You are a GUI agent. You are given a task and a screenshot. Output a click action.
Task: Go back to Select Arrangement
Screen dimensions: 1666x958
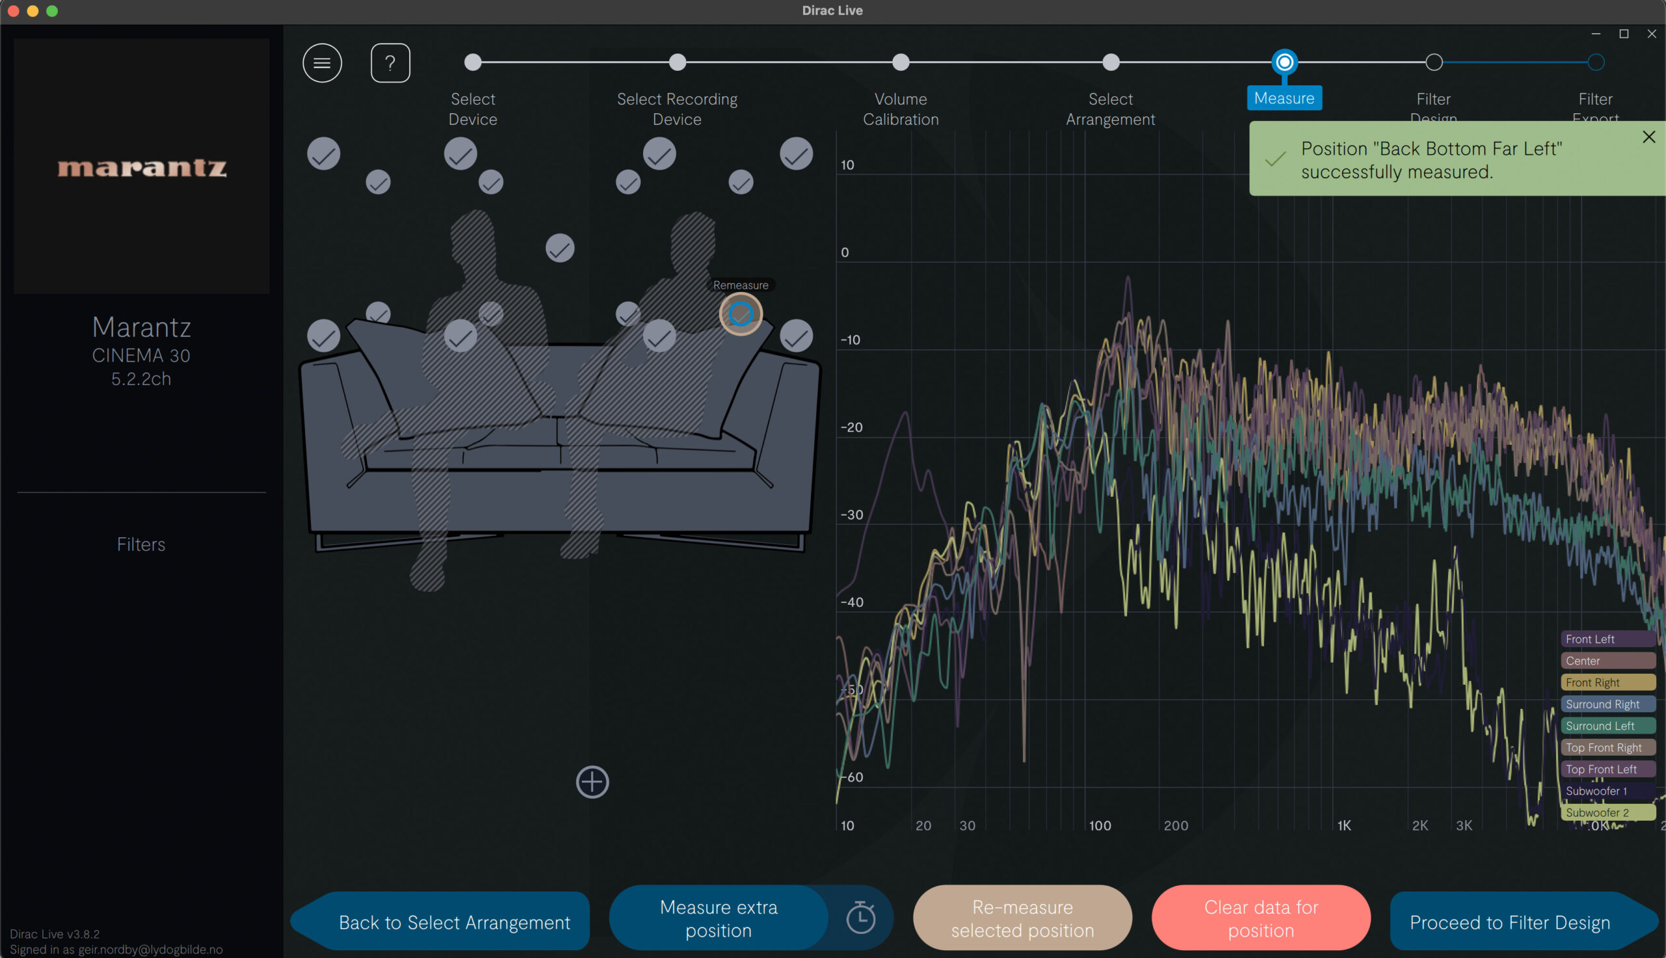pyautogui.click(x=454, y=922)
